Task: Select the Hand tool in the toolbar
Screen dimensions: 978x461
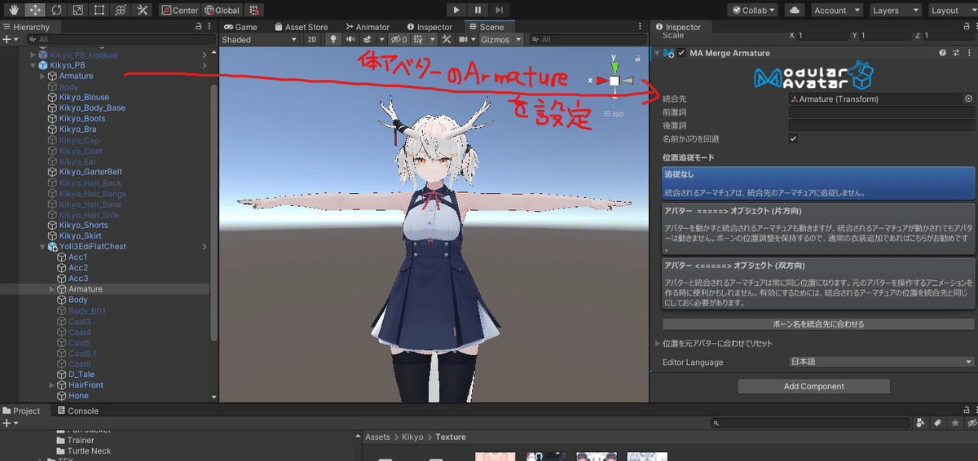Action: (x=14, y=11)
